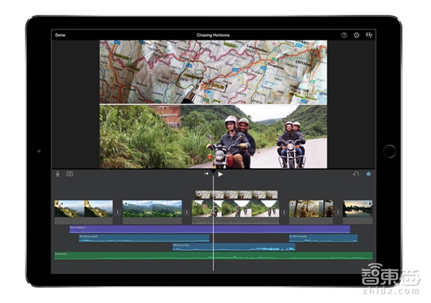Select transition after the motorcycle clip

point(284,212)
